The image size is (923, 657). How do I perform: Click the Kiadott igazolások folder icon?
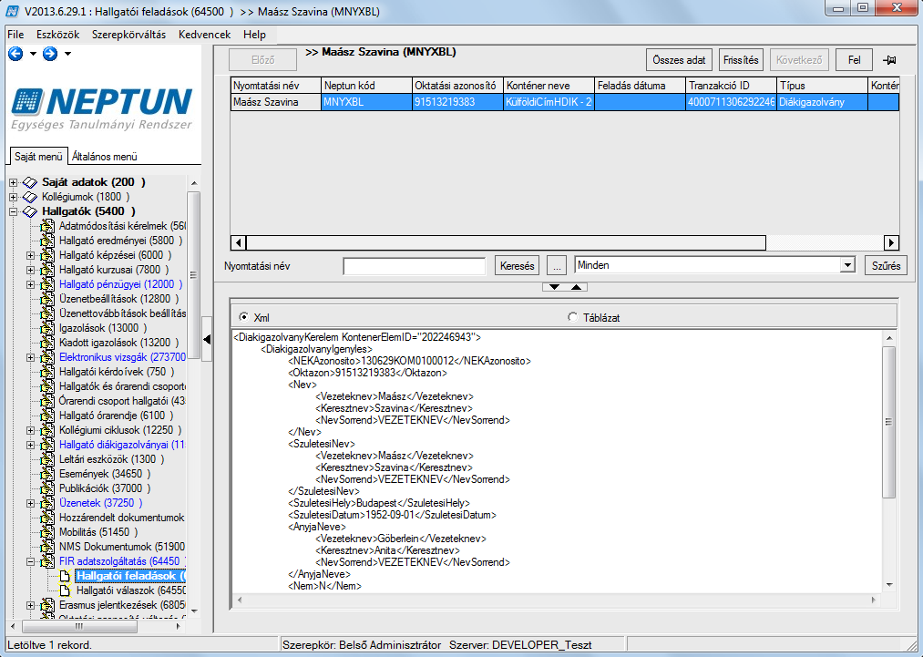tap(47, 343)
